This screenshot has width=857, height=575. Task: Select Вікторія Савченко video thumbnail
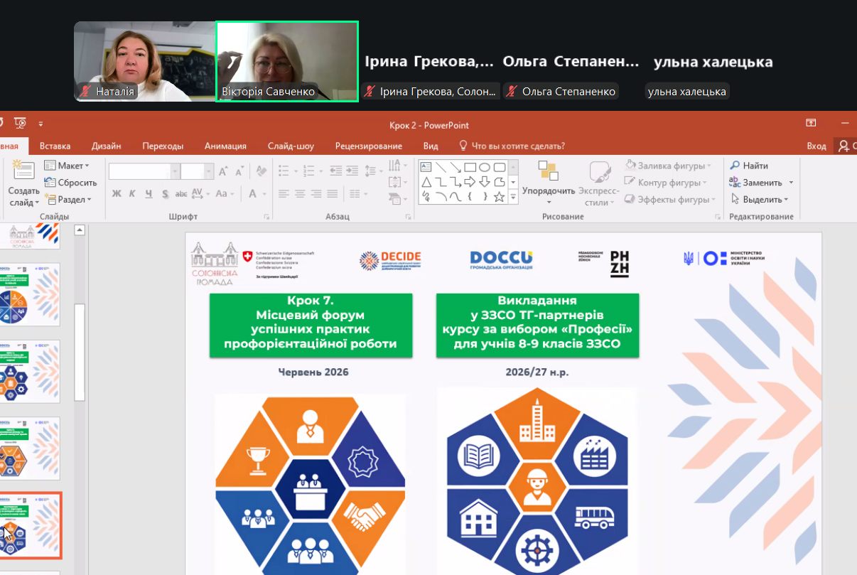(287, 61)
